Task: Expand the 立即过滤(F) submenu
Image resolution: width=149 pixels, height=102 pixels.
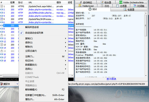Action: click(x=44, y=51)
